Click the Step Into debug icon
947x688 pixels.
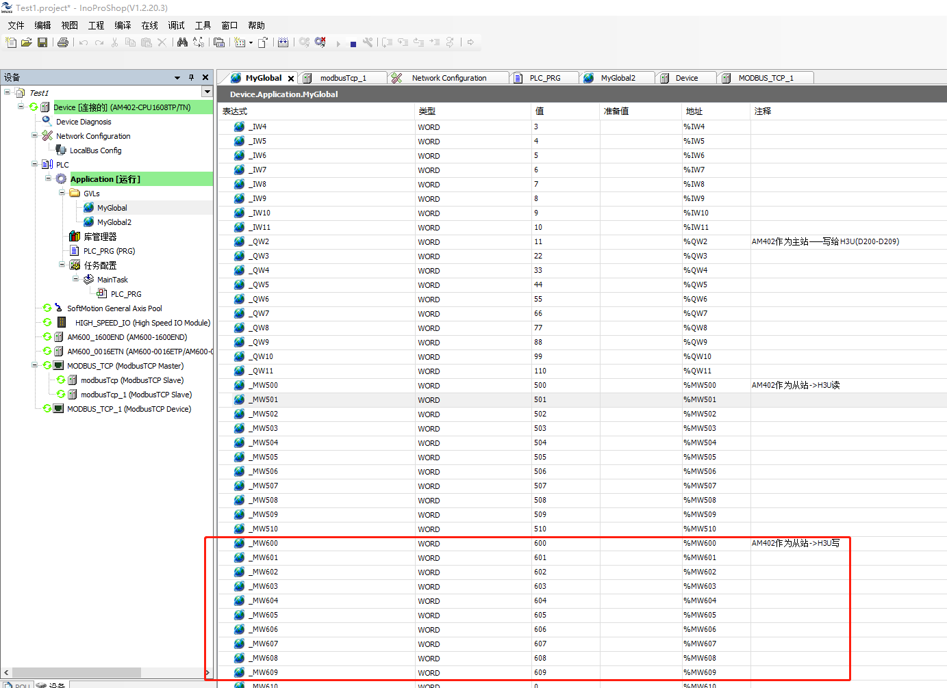[x=403, y=42]
